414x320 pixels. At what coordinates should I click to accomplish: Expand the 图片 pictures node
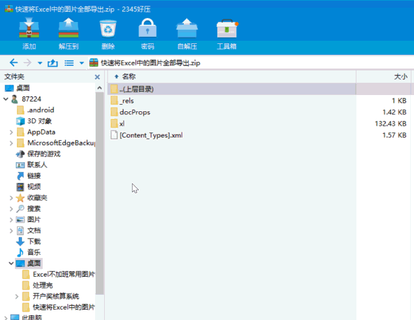(11, 220)
